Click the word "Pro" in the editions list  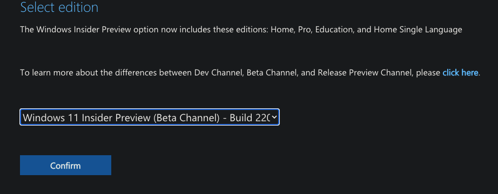(x=304, y=30)
